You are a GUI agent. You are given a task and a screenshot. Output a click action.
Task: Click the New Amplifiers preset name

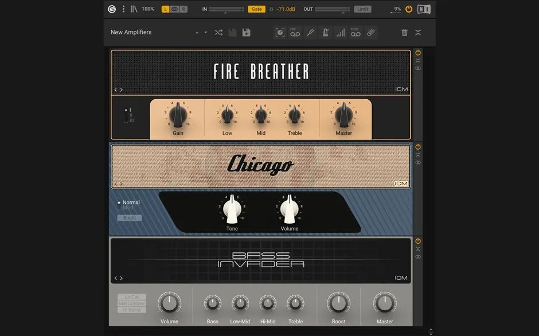pyautogui.click(x=131, y=32)
